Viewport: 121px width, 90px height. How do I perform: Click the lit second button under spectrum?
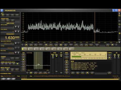(x=26, y=45)
